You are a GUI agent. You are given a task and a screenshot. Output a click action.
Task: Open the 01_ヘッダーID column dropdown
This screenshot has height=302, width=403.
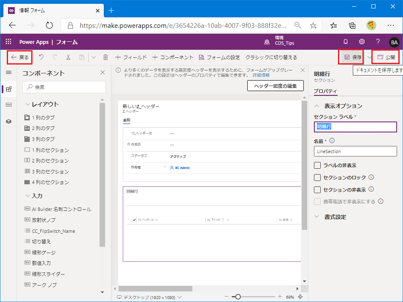(157, 220)
